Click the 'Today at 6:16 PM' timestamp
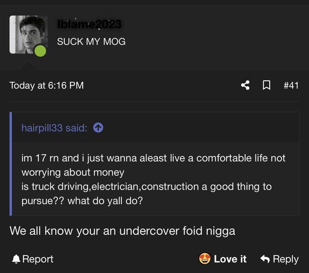 coord(46,86)
